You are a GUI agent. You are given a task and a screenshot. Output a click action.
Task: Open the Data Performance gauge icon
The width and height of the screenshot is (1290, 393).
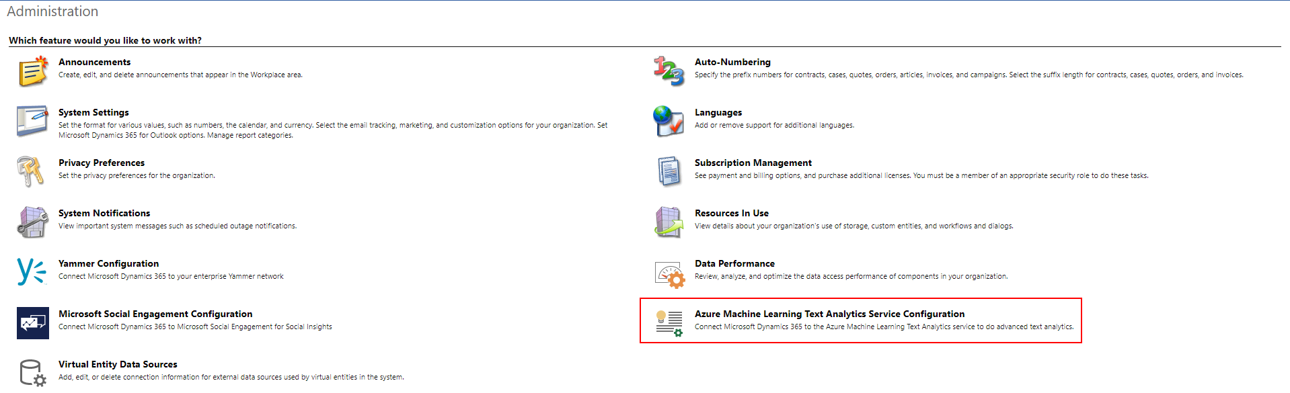pos(669,273)
